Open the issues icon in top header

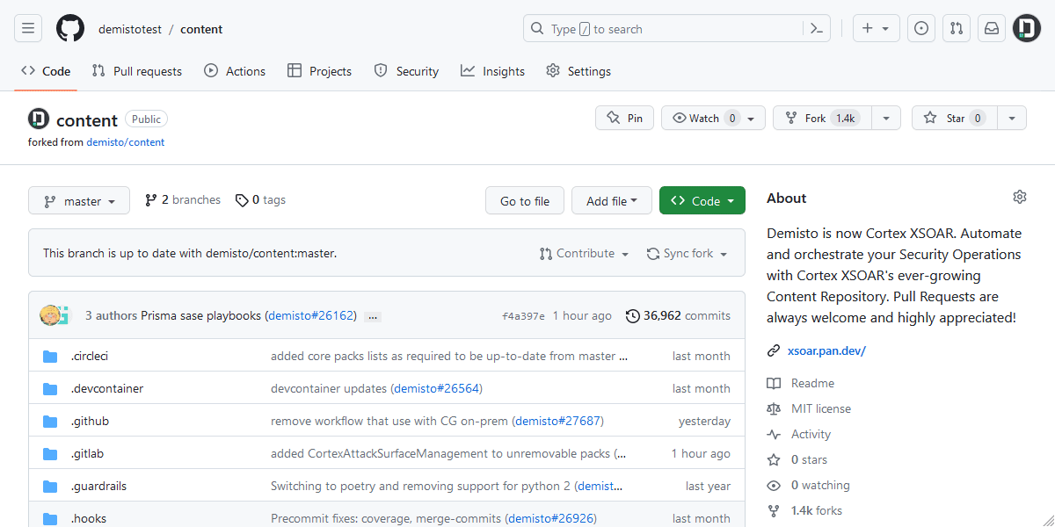tap(921, 29)
